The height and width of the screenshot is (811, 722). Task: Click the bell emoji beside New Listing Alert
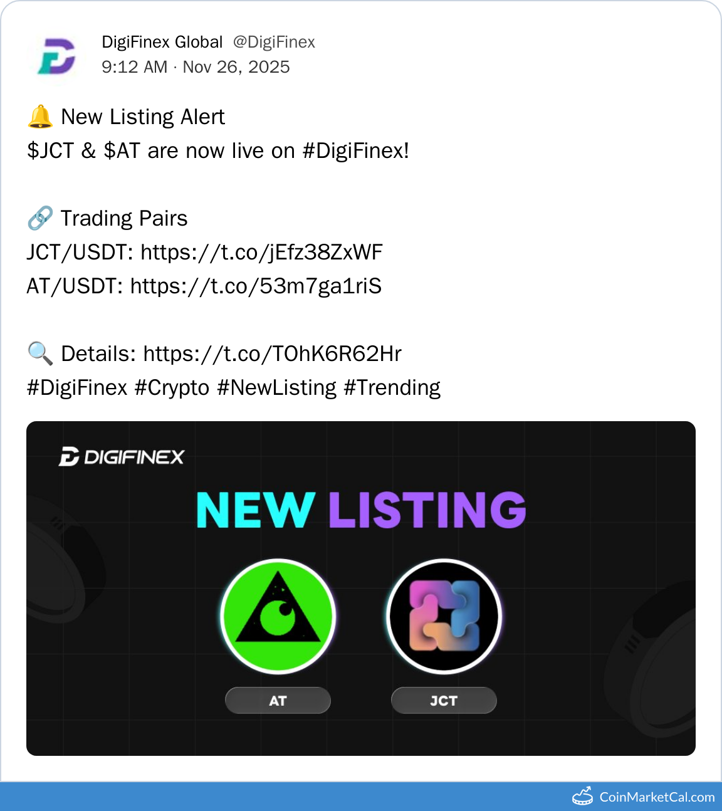pos(41,117)
